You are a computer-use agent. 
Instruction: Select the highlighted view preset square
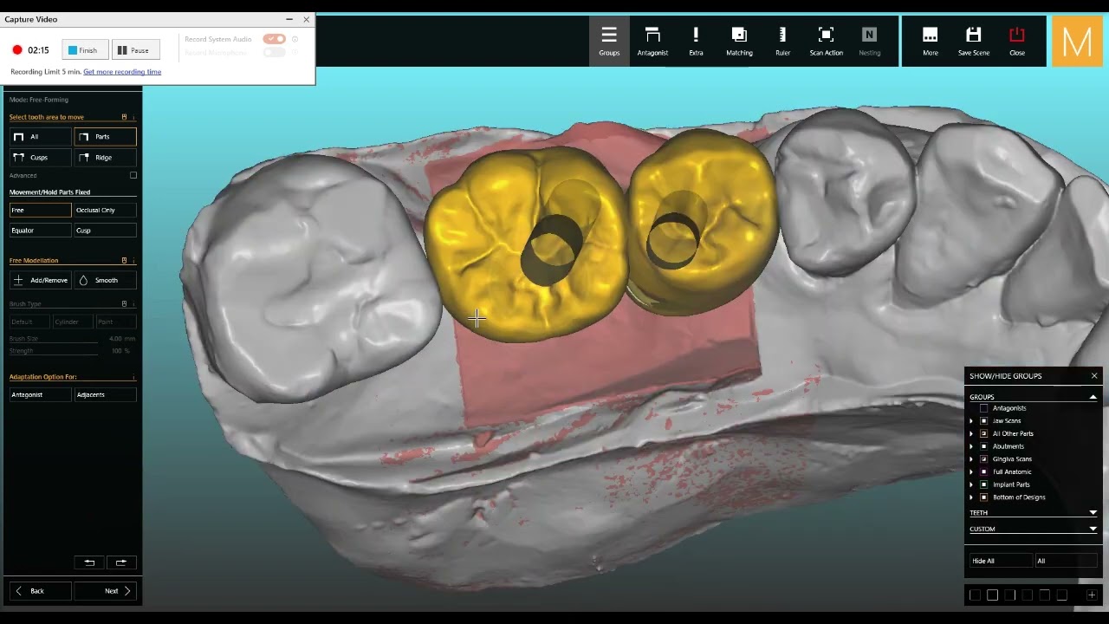pyautogui.click(x=992, y=595)
